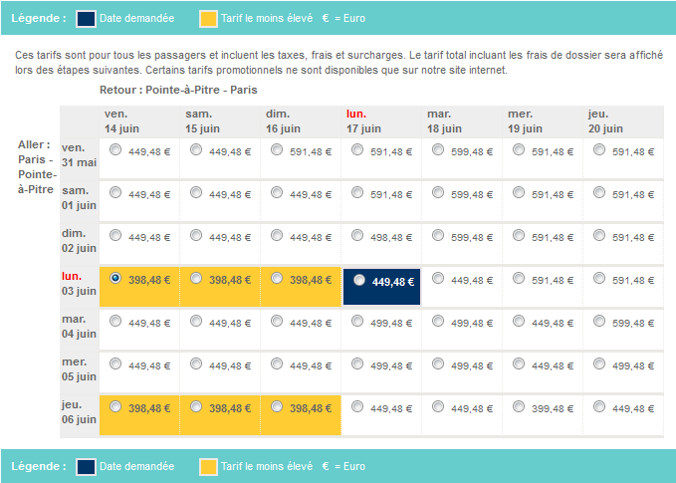
Task: Click bottom legend yellow lowest fare swatch
Action: point(208,467)
